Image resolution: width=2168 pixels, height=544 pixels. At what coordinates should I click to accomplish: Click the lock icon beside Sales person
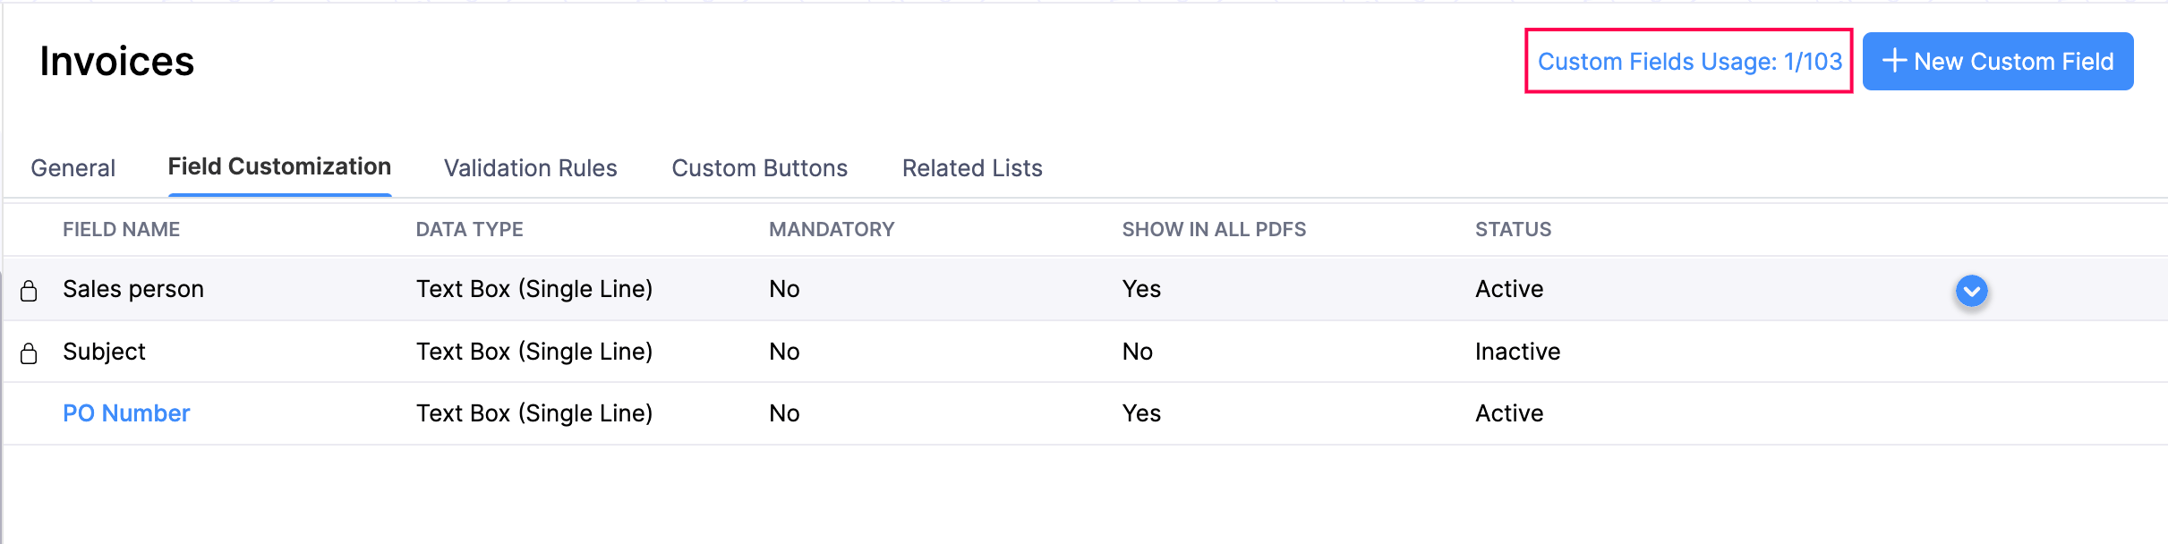click(30, 289)
